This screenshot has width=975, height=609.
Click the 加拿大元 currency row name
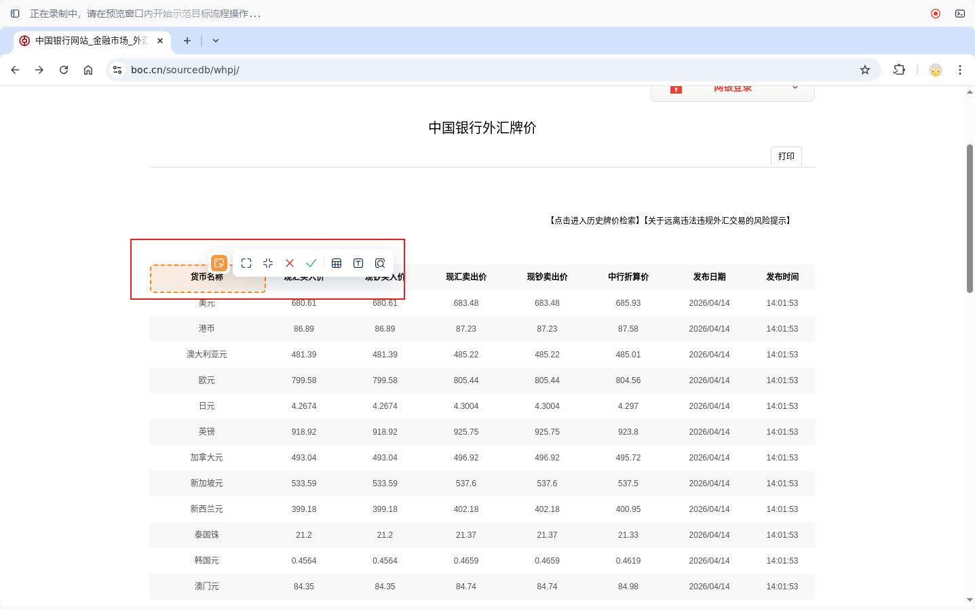[207, 458]
